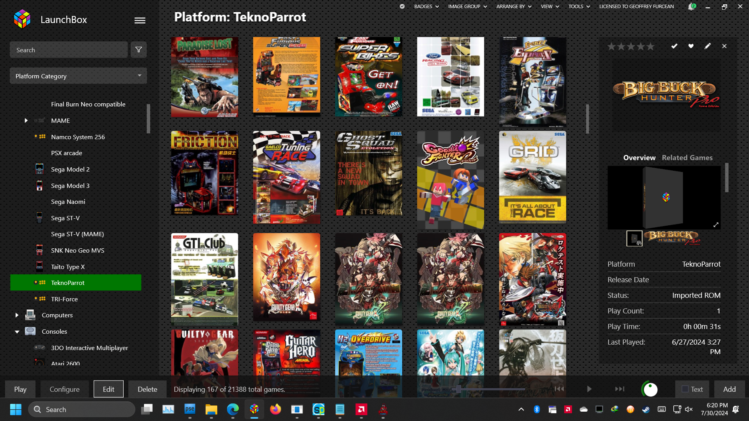The width and height of the screenshot is (749, 421).
Task: Open Windows Start menu
Action: (x=16, y=409)
